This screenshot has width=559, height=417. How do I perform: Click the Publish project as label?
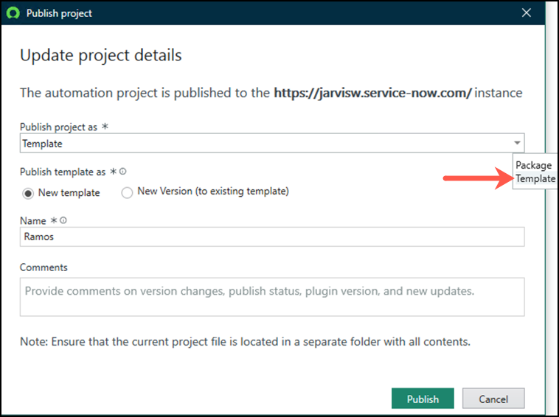[x=58, y=127]
